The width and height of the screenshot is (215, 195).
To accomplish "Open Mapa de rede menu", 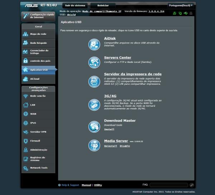I will point(38,34).
